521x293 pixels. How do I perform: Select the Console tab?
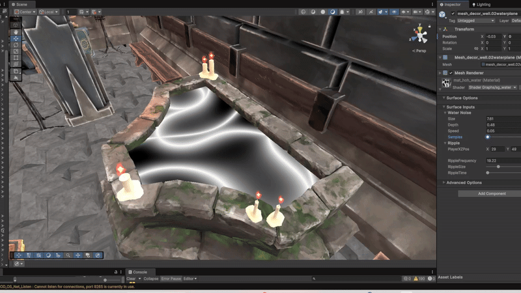[x=139, y=272]
